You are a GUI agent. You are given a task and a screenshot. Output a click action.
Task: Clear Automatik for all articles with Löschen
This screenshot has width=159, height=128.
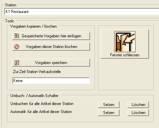coord(138,113)
